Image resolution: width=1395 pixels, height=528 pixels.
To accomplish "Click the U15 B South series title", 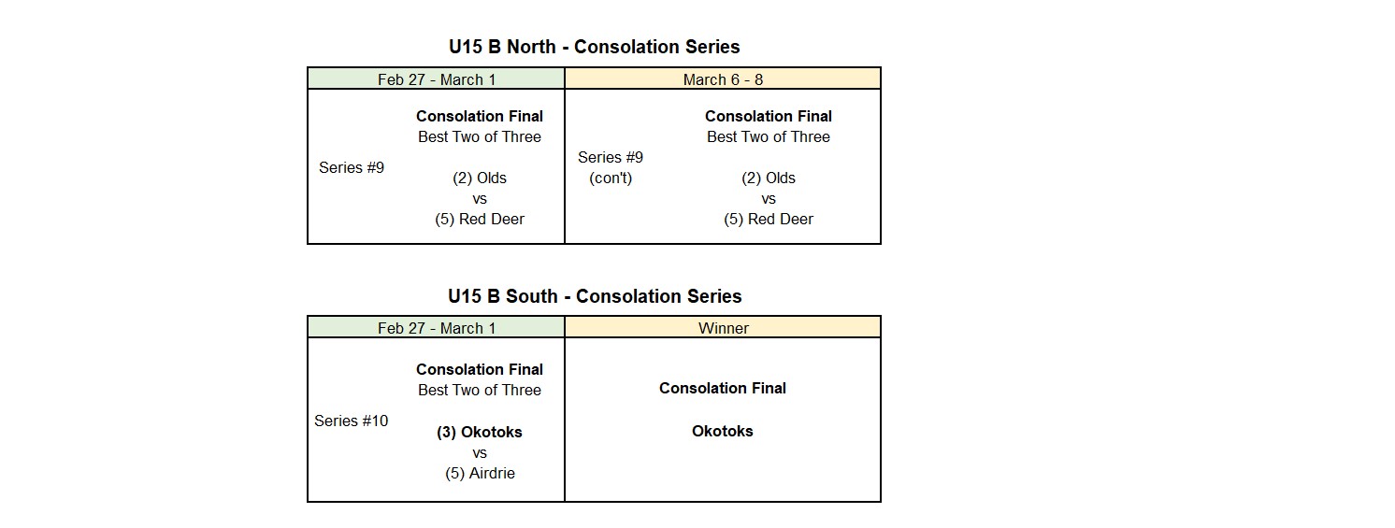I will click(595, 296).
